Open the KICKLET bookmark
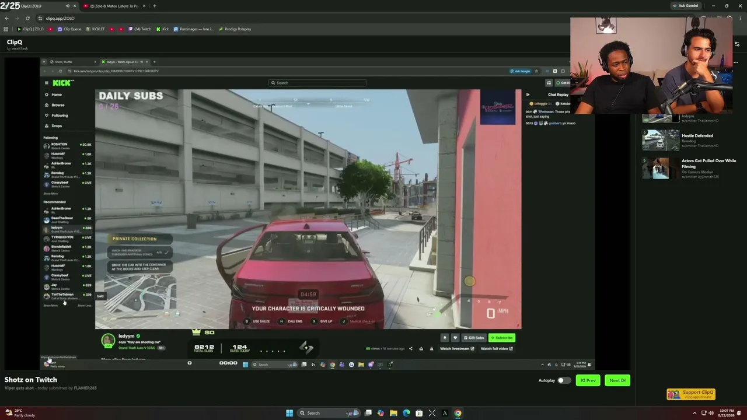747x420 pixels. tap(96, 29)
